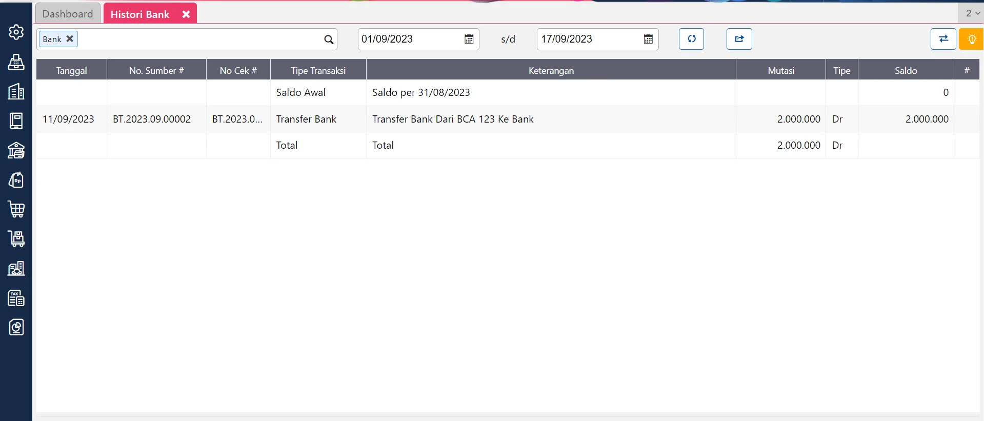The width and height of the screenshot is (984, 421).
Task: Click the refresh button beside date range
Action: 691,39
